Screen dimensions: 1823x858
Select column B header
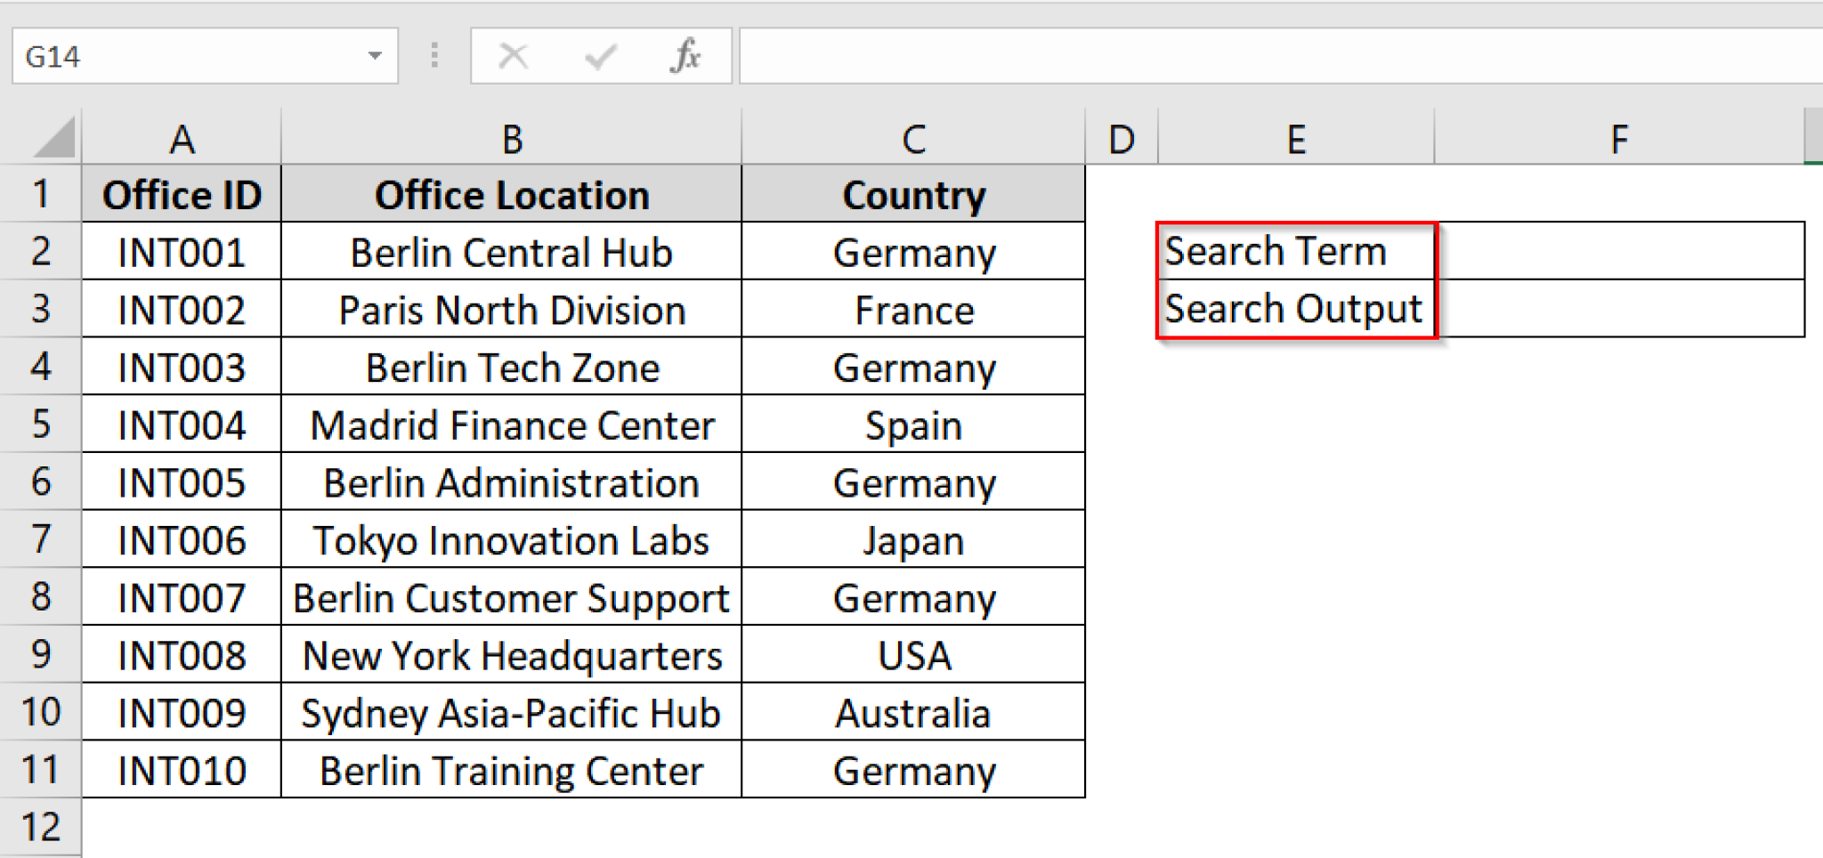pos(512,138)
